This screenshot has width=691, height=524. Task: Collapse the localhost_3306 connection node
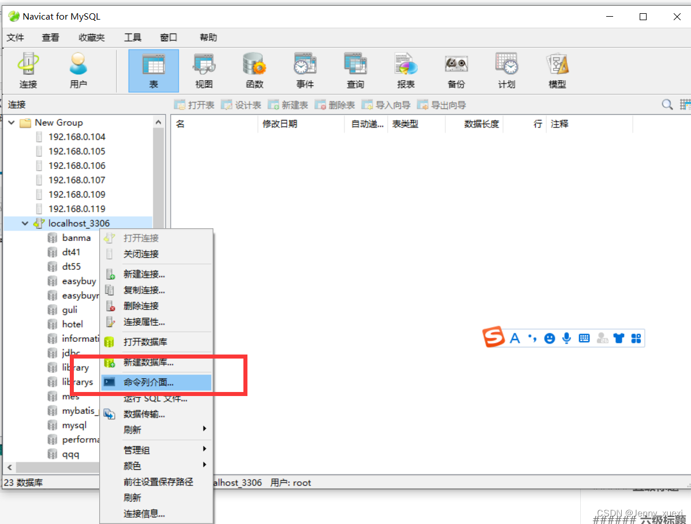pos(25,223)
